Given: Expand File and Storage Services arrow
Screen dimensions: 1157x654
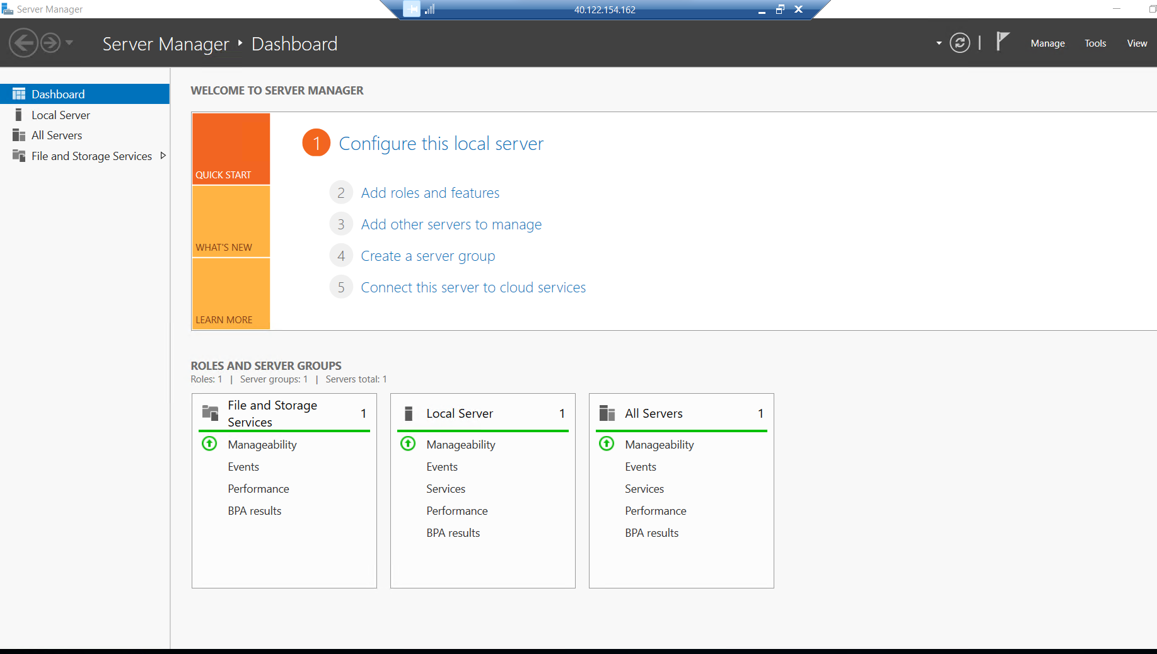Looking at the screenshot, I should [163, 156].
